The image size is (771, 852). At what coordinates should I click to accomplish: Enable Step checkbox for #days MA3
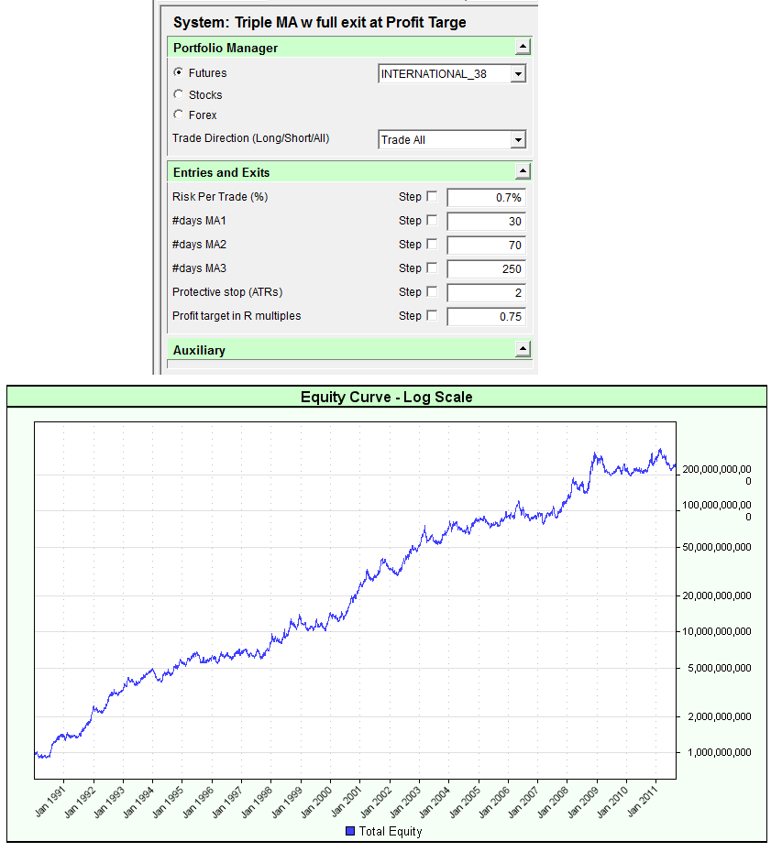(433, 268)
